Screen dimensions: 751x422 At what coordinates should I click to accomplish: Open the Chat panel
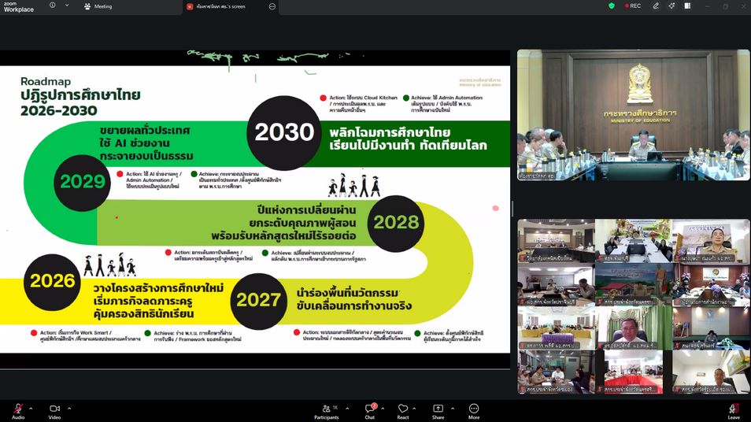(368, 409)
